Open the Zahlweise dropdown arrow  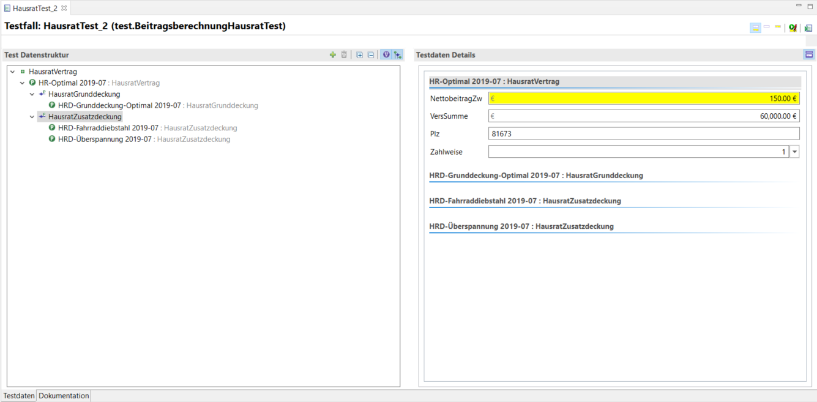click(x=794, y=152)
